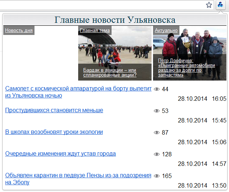Open the 'Главная тема' section

pos(95,30)
